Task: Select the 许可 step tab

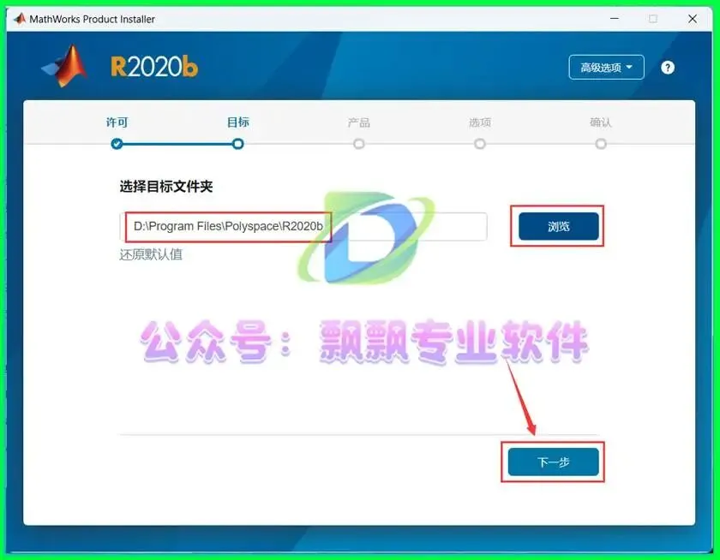Action: point(117,122)
